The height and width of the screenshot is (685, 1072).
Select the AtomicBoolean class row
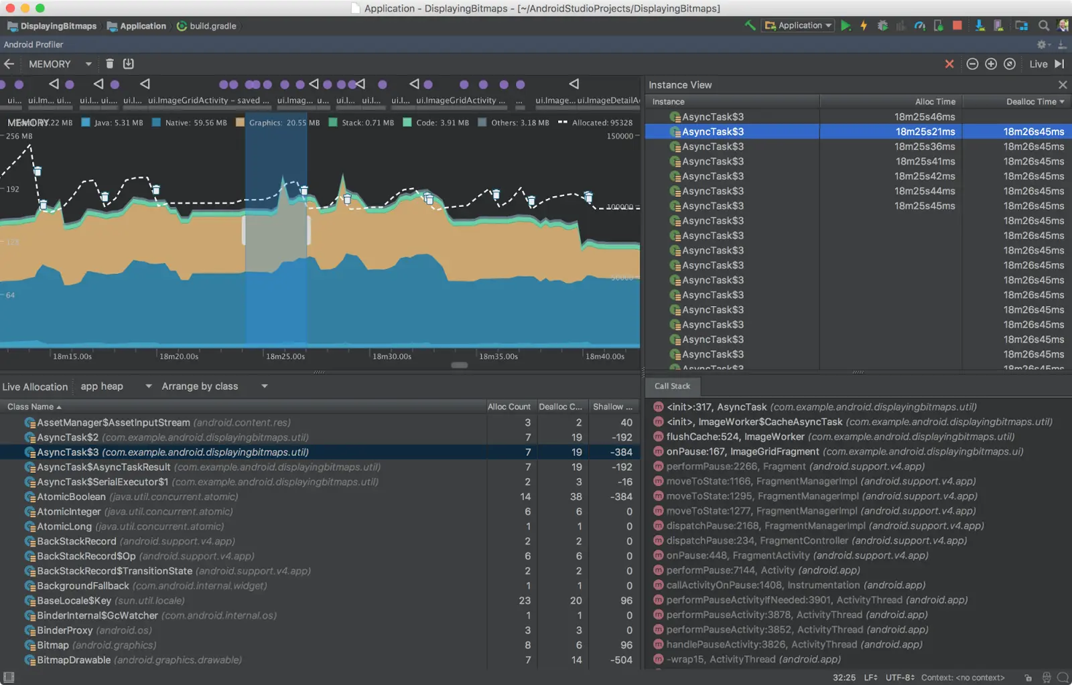click(71, 497)
